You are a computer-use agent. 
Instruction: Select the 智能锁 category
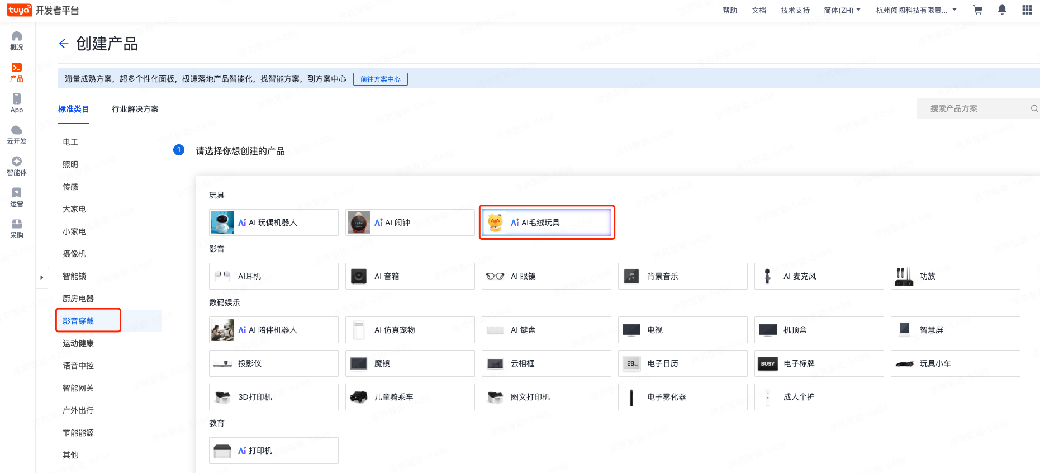coord(74,276)
